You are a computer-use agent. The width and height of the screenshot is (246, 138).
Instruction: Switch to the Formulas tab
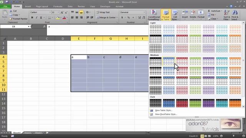pos(58,7)
